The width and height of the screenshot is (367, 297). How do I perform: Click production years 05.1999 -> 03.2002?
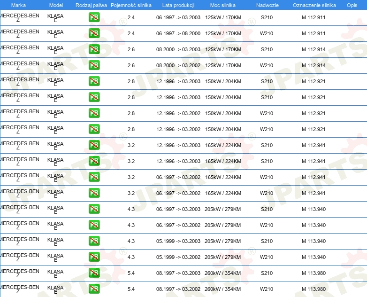click(x=178, y=257)
